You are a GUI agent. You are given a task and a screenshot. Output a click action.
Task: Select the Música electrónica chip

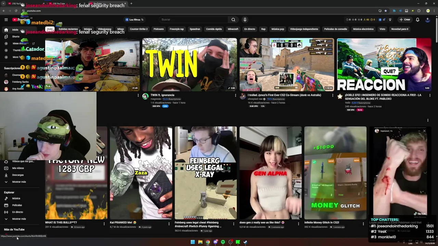pyautogui.click(x=363, y=29)
